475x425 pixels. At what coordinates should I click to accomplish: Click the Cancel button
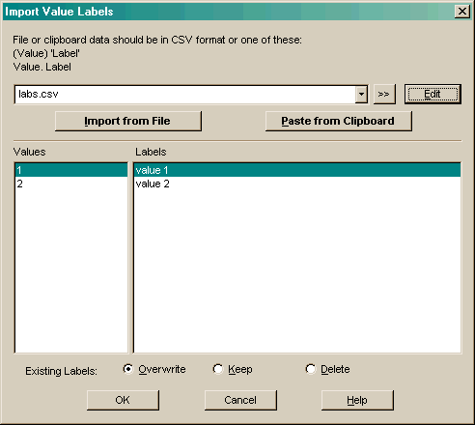coord(240,400)
